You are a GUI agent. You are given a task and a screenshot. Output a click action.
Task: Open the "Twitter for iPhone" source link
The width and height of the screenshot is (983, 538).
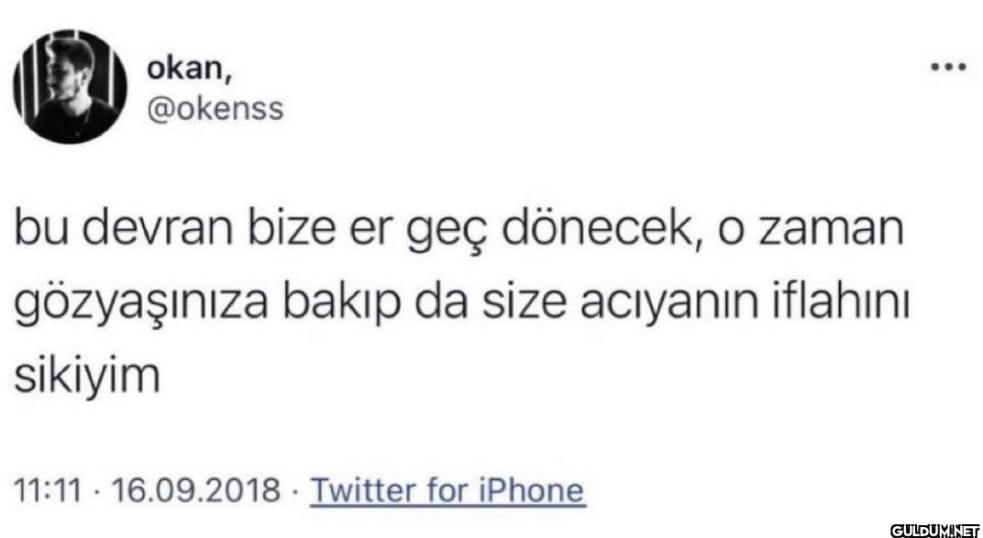(x=447, y=490)
